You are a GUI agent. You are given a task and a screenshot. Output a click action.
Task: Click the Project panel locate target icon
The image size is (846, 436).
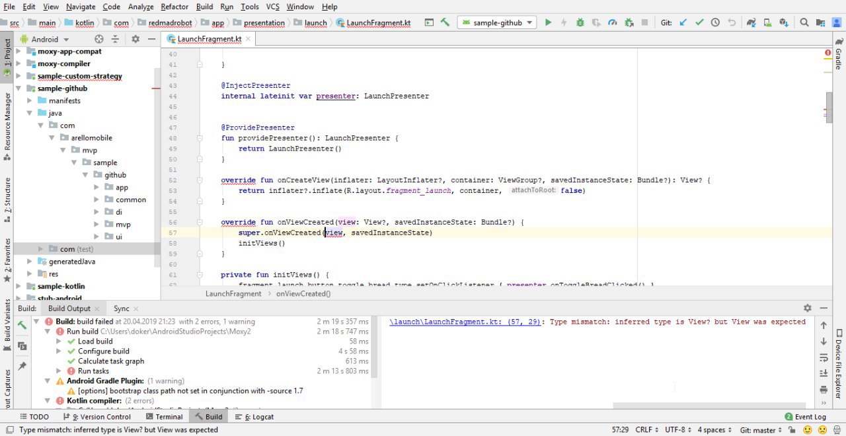(x=99, y=39)
